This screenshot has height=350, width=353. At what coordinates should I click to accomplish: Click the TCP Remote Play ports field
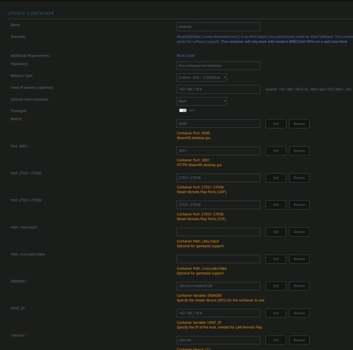(219, 205)
